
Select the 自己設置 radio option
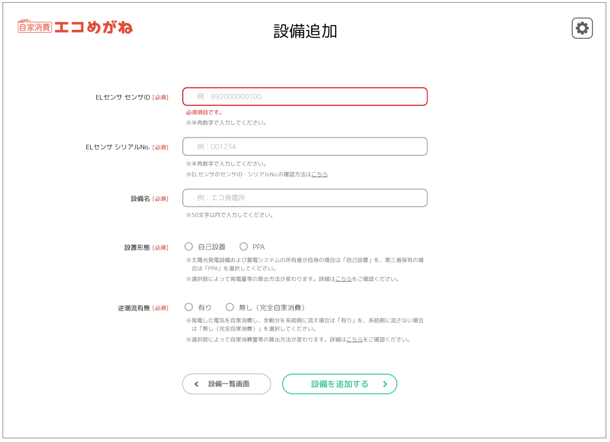pyautogui.click(x=189, y=247)
